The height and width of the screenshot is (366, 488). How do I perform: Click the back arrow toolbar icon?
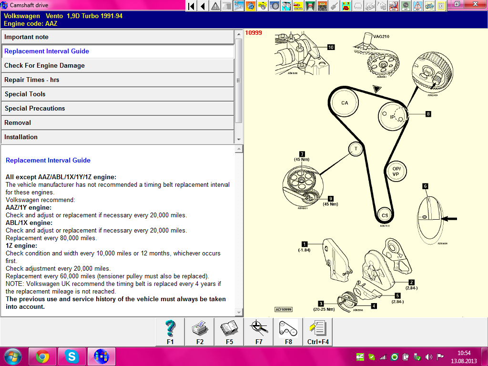click(x=203, y=6)
